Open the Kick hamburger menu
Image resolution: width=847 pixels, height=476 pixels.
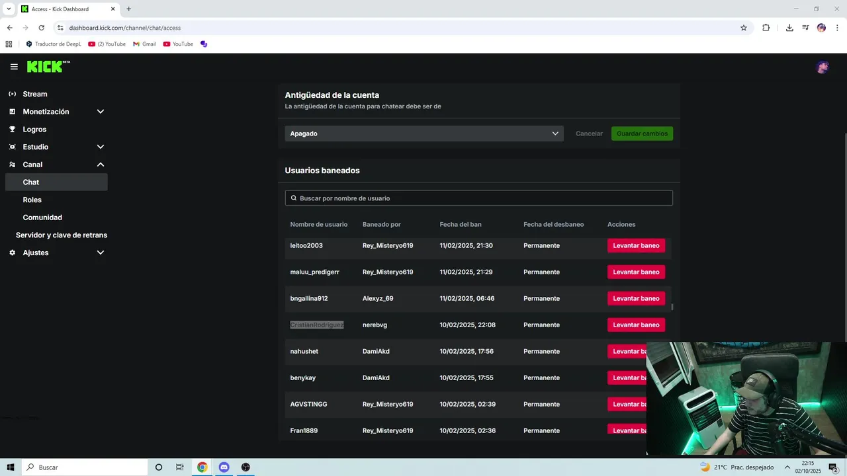14,67
